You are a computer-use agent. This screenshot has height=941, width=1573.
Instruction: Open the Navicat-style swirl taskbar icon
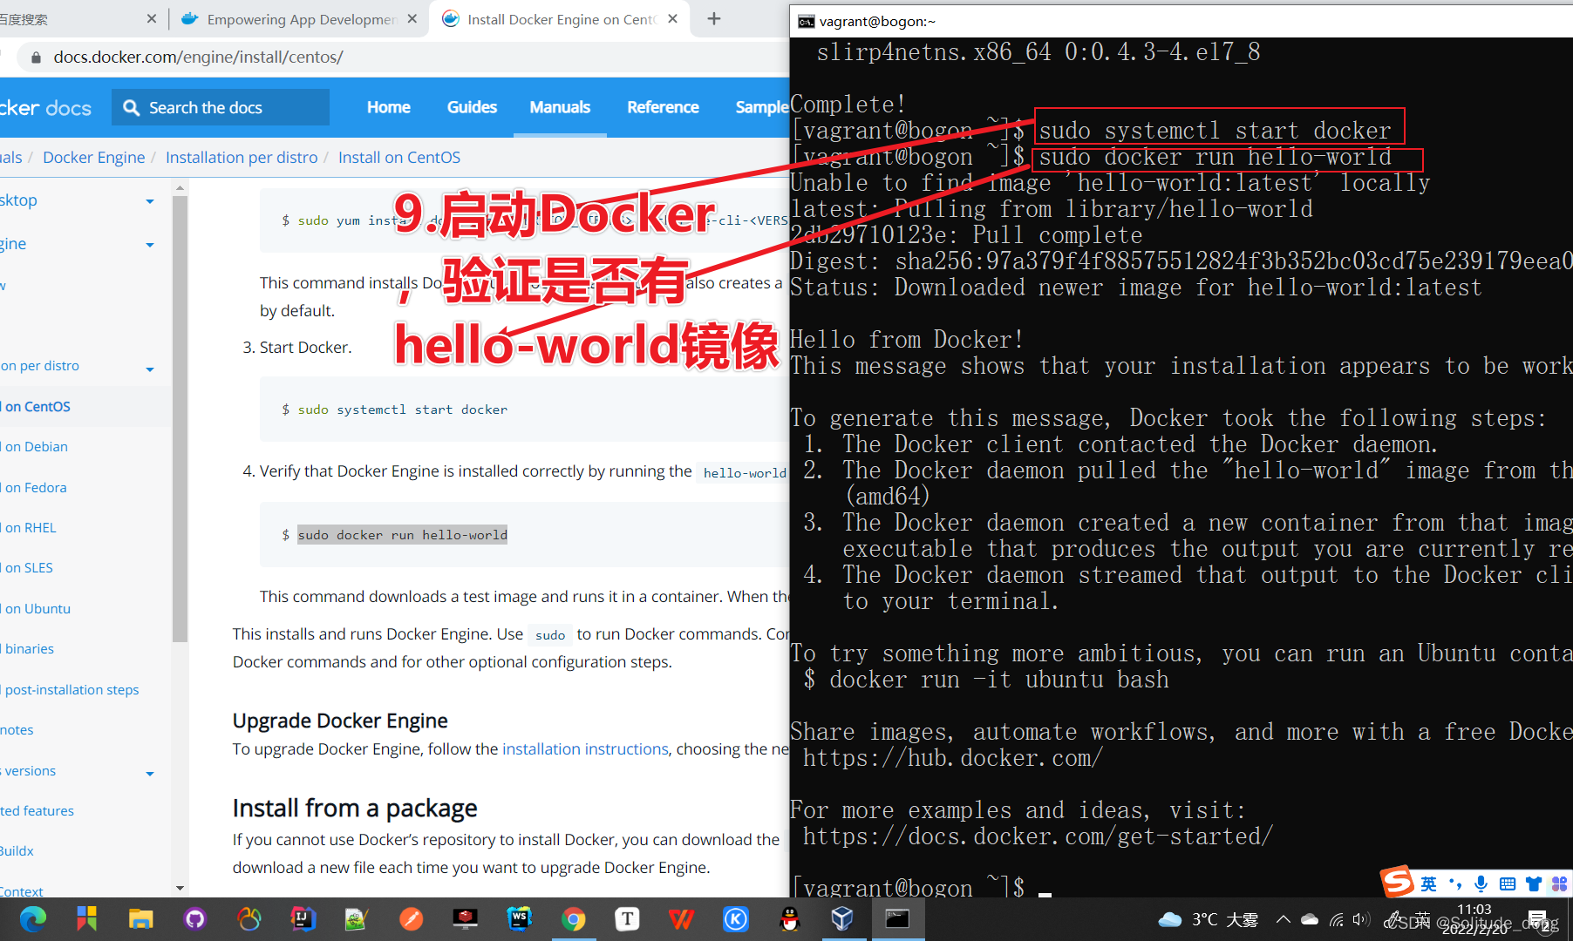[x=249, y=919]
